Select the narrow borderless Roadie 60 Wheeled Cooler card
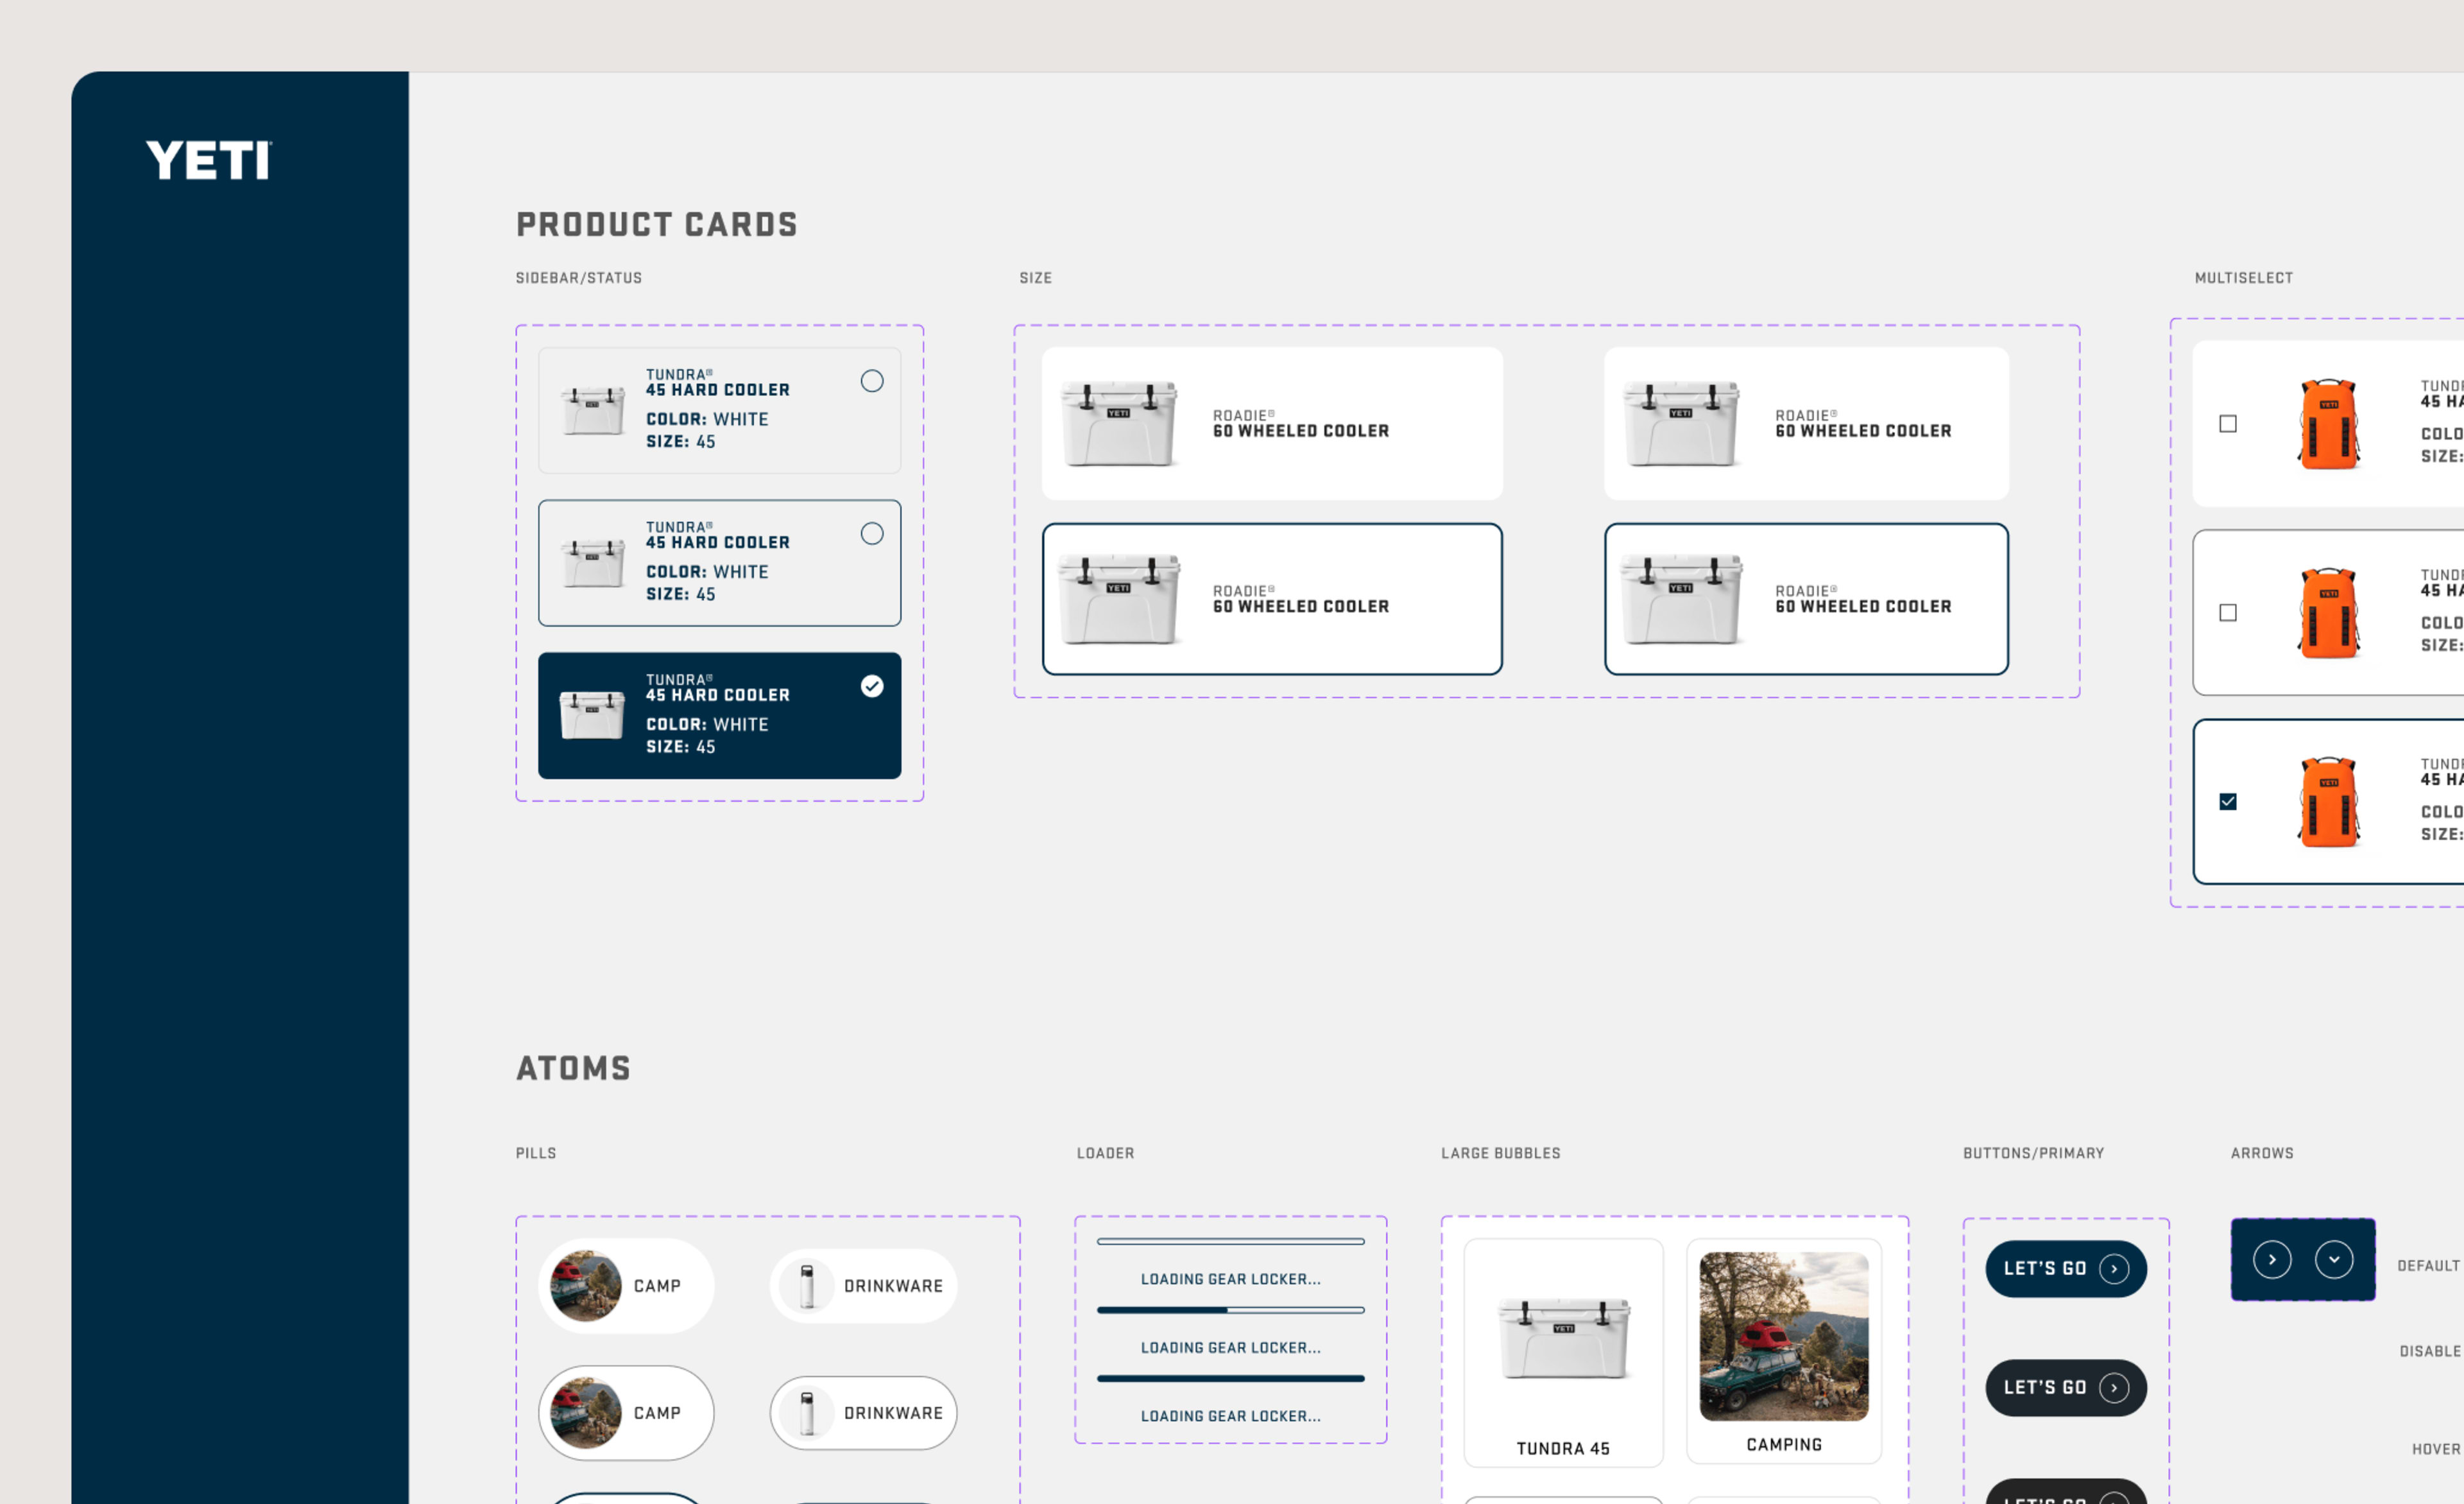 (x=1806, y=423)
